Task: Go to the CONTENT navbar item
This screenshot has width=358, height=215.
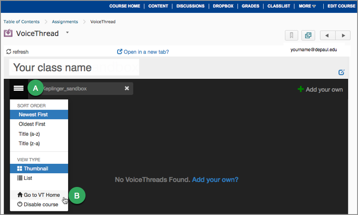Action: (158, 6)
